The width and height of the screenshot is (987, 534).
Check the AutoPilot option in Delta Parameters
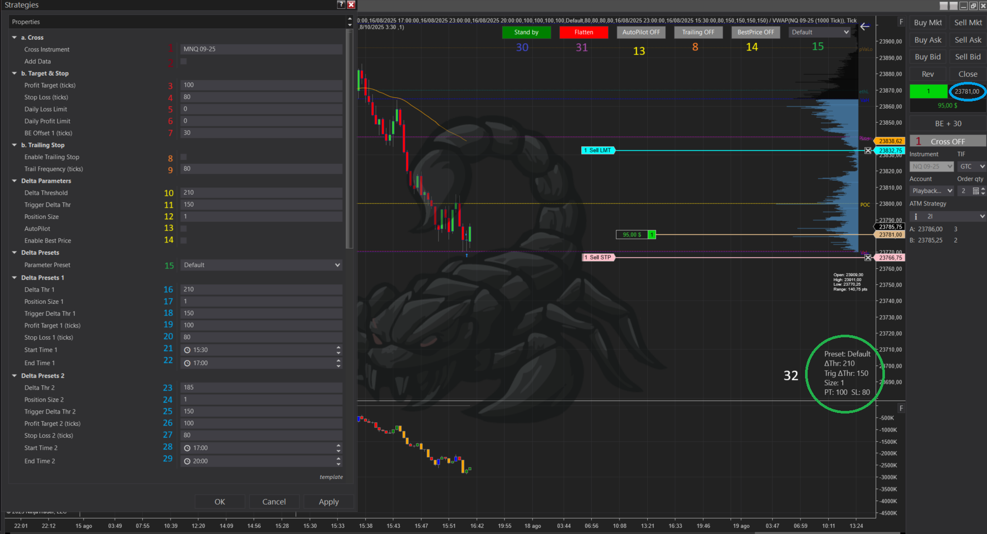pos(183,229)
